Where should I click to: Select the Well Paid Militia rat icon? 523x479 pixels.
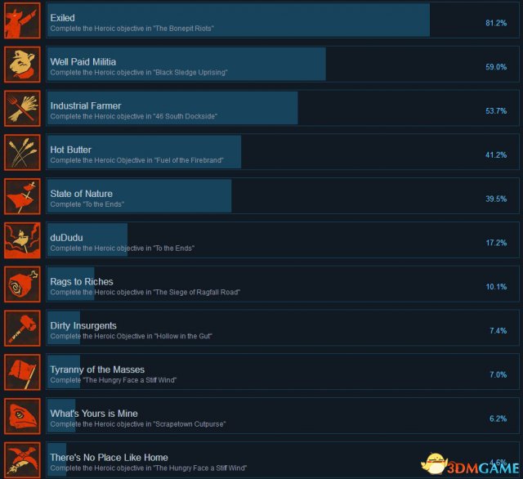22,65
